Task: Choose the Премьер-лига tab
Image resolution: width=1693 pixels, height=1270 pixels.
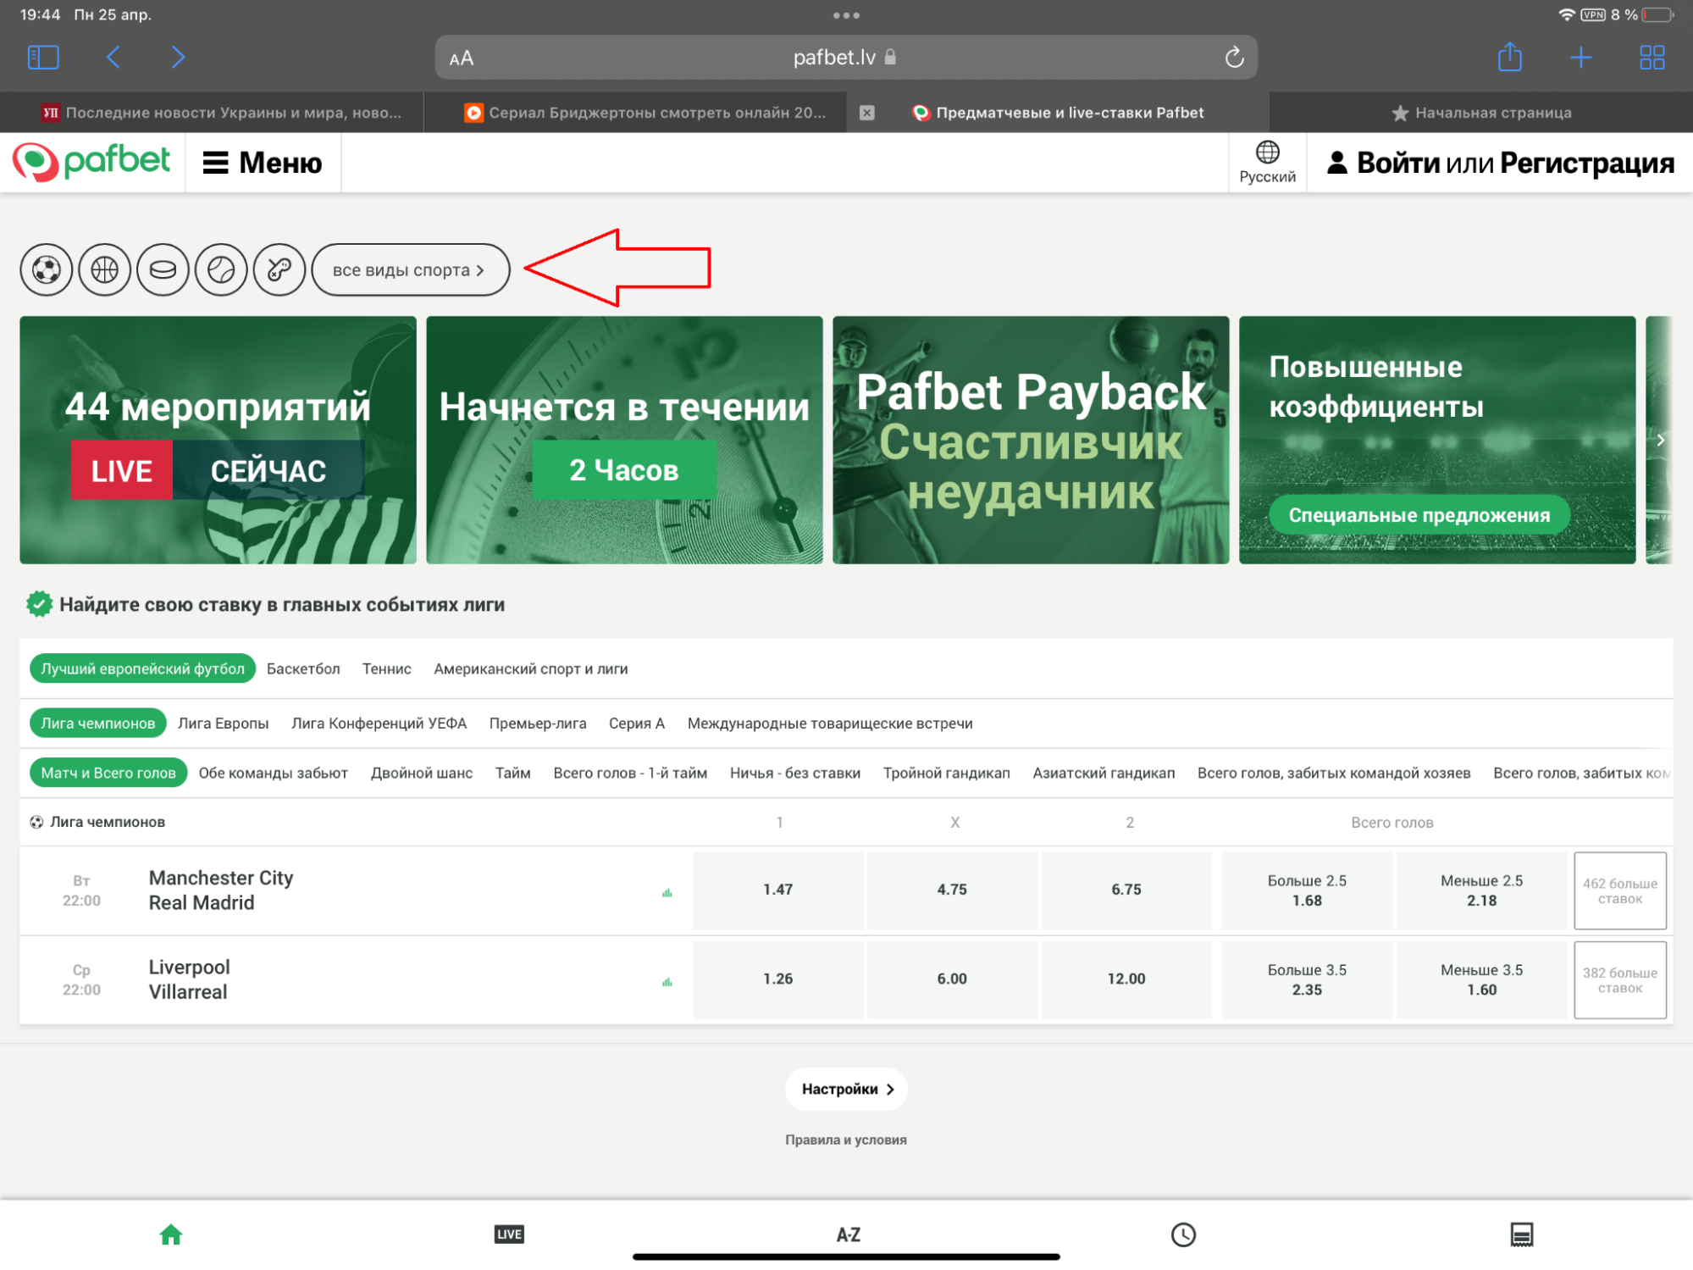Action: coord(538,723)
